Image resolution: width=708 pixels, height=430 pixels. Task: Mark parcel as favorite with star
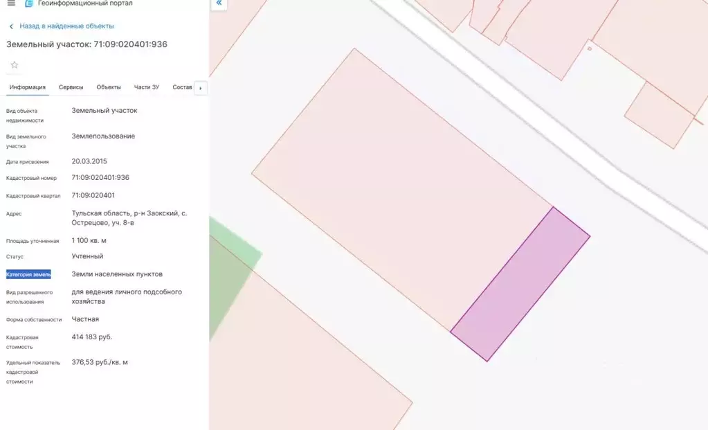click(15, 65)
